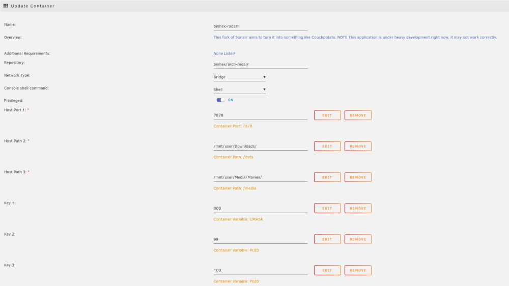Click the Repository field binhex/arch-radarr
509x286 pixels.
coord(260,64)
